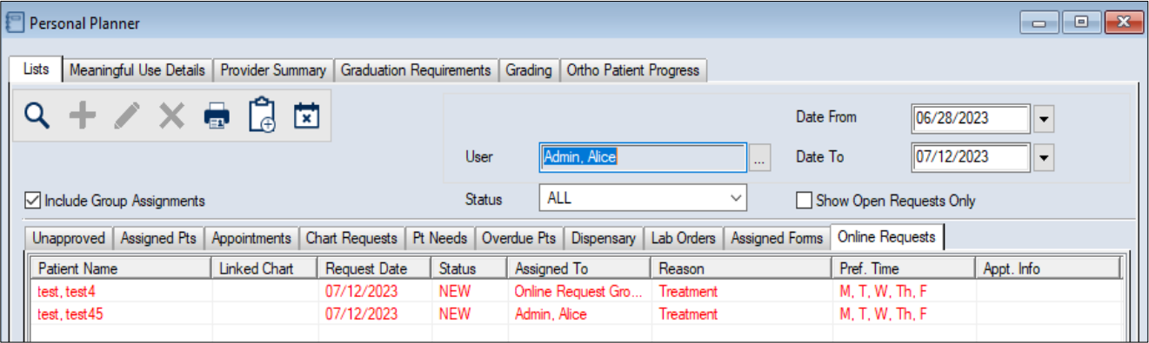Select the test, test45 request row
This screenshot has height=343, width=1149.
576,313
